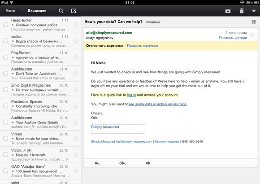Open the Меню back button

point(9,11)
